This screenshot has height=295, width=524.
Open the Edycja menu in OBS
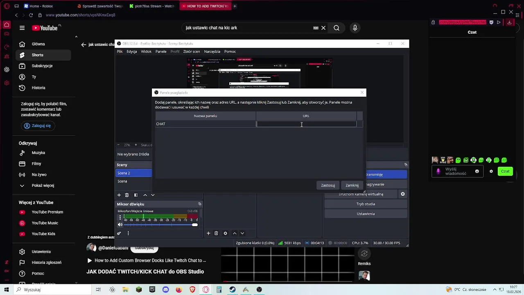click(132, 52)
